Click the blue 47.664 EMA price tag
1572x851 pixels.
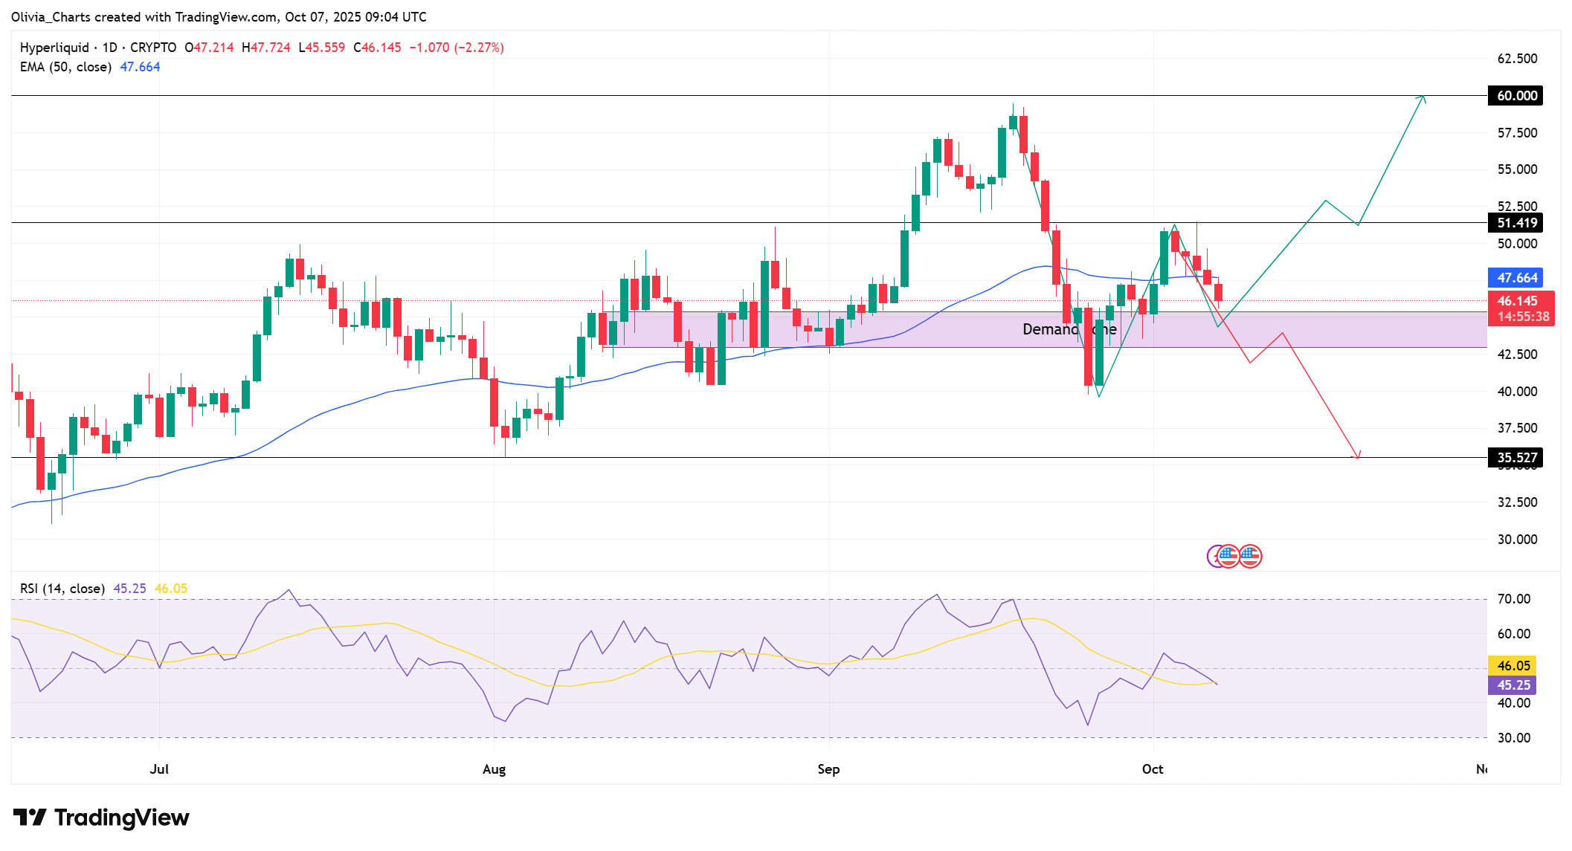pos(1515,278)
